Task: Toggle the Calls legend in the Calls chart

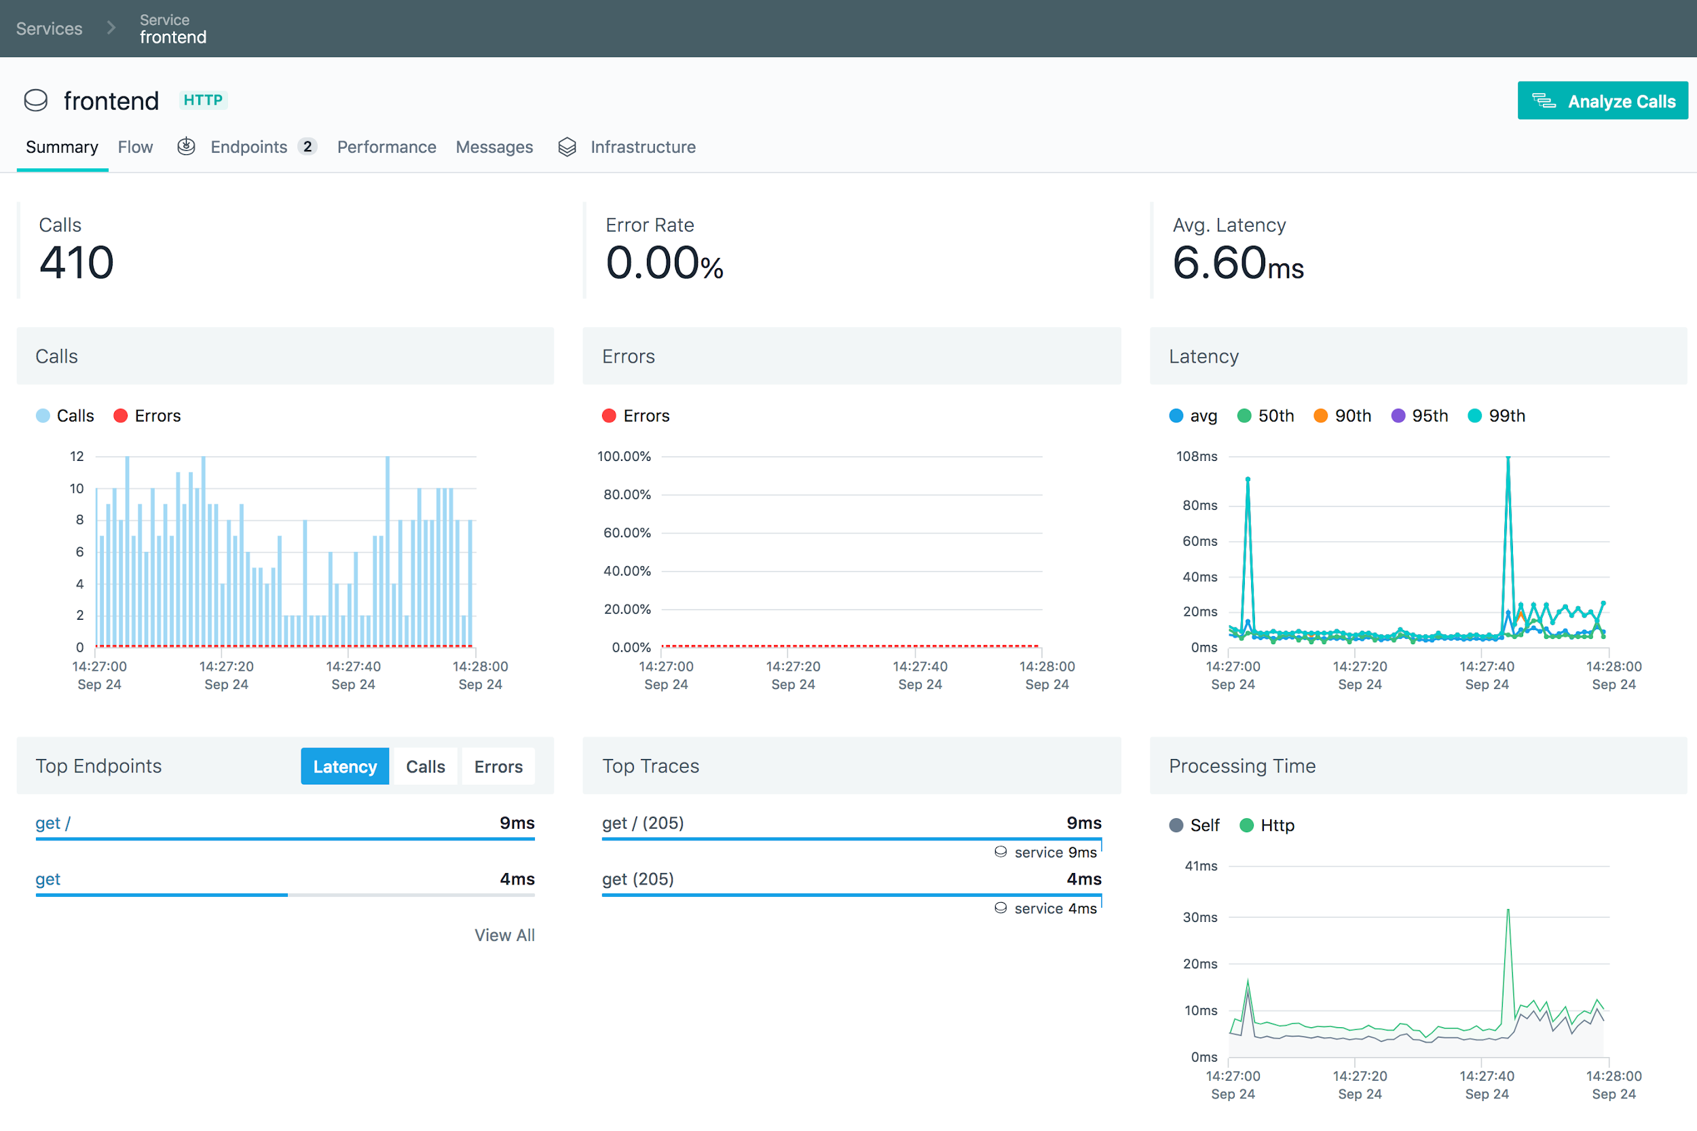Action: [64, 415]
